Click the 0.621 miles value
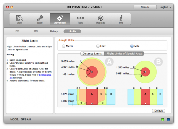This screenshot has height=129, width=178. (x=123, y=74)
